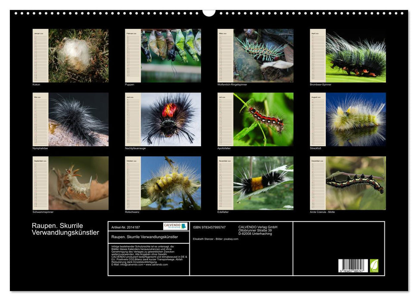This screenshot has width=418, height=301.
Task: Open the Wolfsmilch-Ringelspinner caterpillar photo
Action: coord(263,55)
